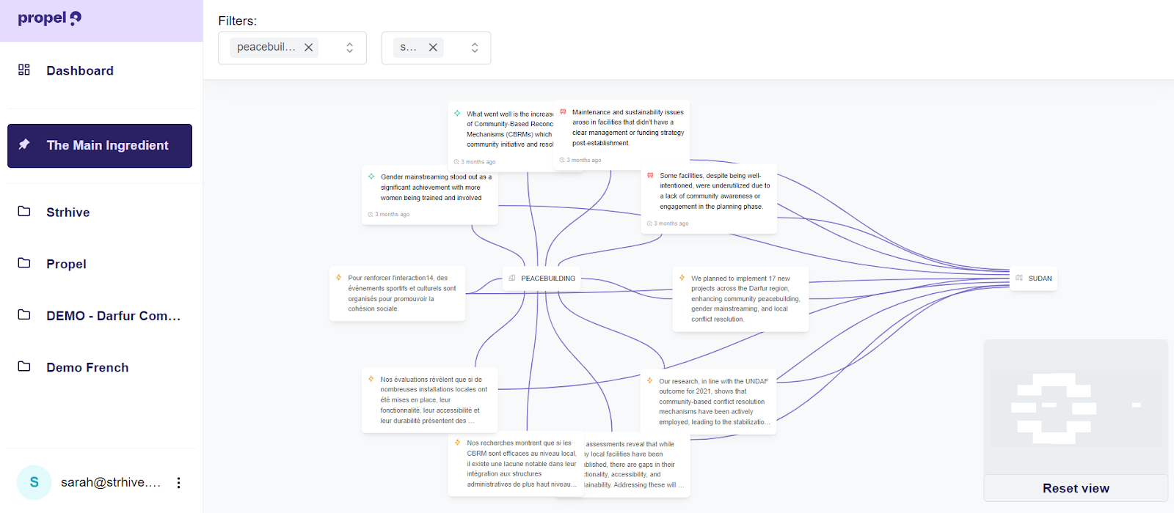Viewport: 1174px width, 513px height.
Task: Click the map icon on SUDAN node
Action: 1019,278
